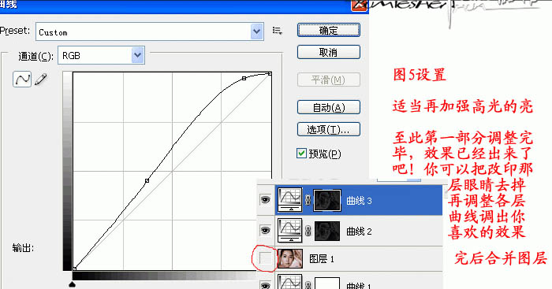
Task: Toggle the 预览(P) preview checkbox
Action: click(301, 154)
